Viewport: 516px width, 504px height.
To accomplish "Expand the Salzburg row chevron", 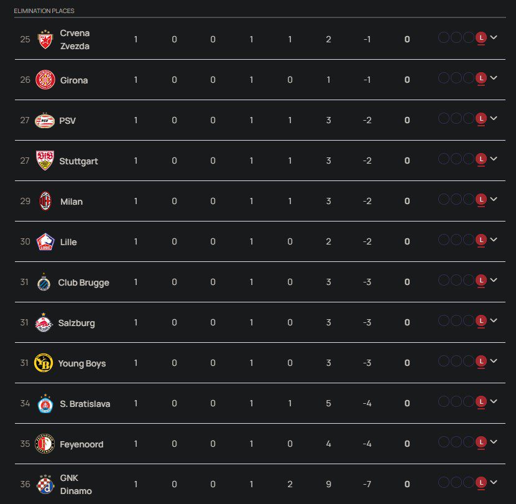I will click(x=494, y=320).
